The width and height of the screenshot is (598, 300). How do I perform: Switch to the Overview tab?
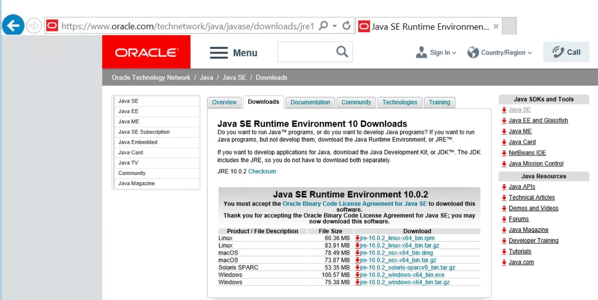coord(224,102)
